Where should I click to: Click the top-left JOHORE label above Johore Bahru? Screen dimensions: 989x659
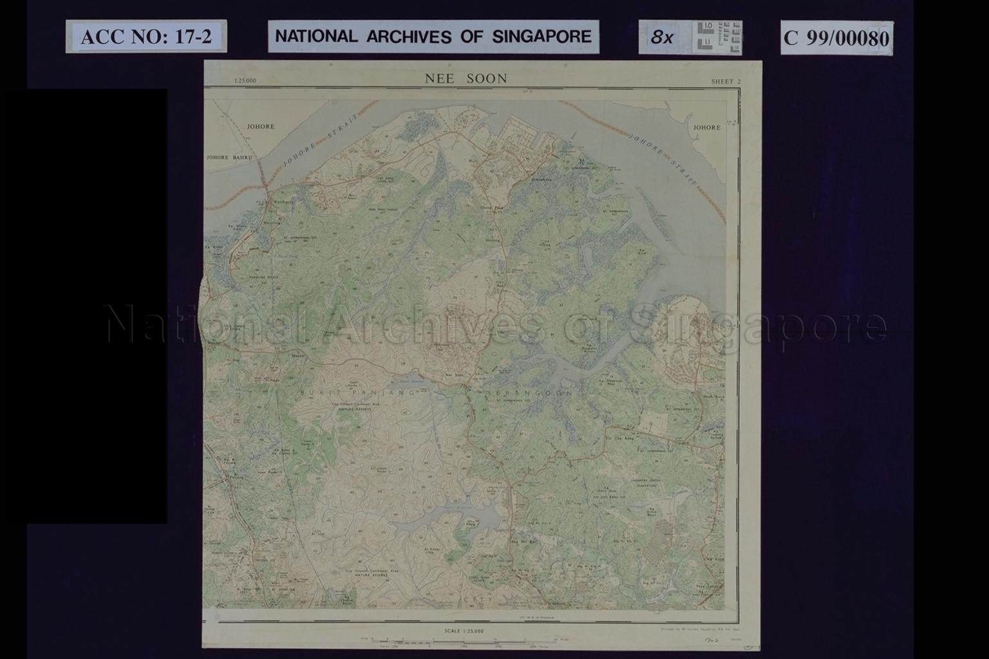(x=260, y=127)
